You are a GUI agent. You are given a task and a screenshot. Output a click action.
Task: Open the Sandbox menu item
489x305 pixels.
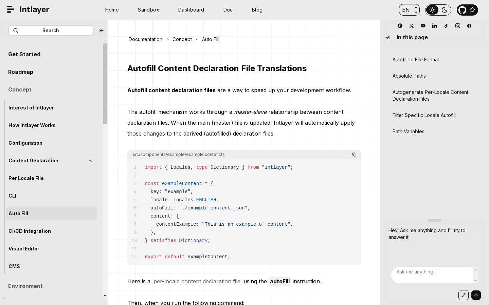click(x=148, y=10)
